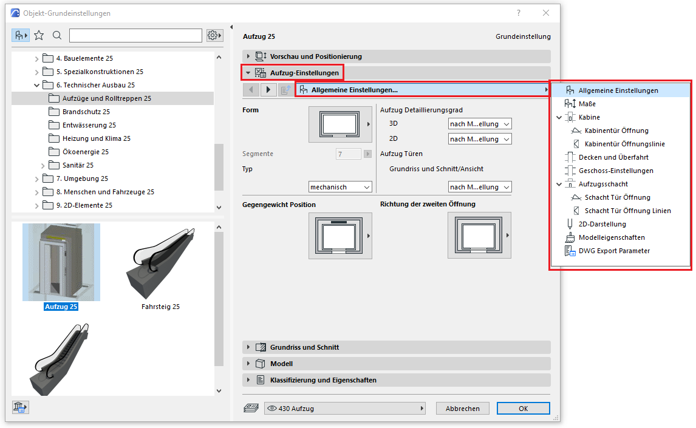Viewport: 696px width, 428px height.
Task: Choose the Gegengewicht Position picture button
Action: [340, 236]
